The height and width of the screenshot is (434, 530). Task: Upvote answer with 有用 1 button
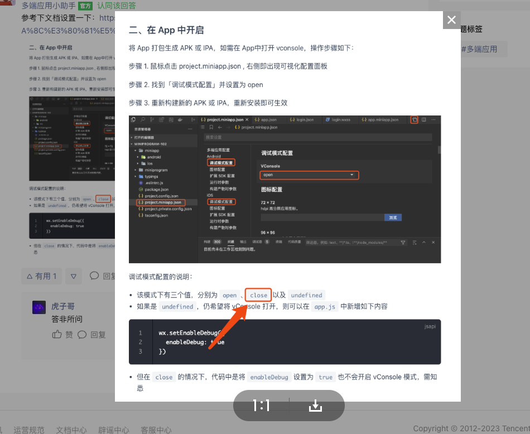[42, 276]
